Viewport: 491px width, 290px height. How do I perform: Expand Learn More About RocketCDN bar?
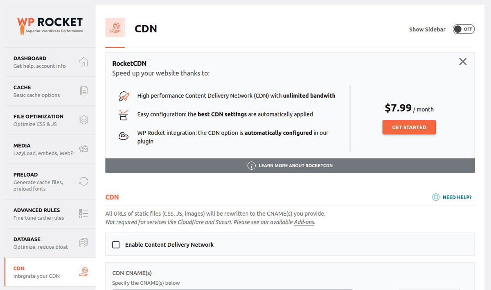(x=290, y=166)
